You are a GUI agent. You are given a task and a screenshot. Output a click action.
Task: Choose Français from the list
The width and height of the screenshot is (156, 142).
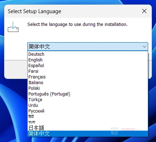point(88,77)
